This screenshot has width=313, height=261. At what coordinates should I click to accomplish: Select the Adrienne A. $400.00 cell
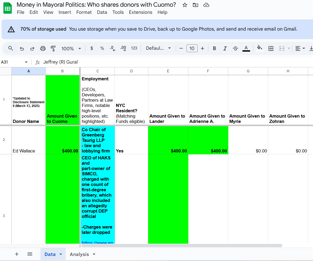pos(208,140)
